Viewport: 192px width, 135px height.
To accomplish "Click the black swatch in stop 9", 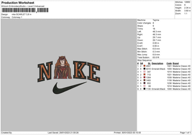I will point(144,89).
